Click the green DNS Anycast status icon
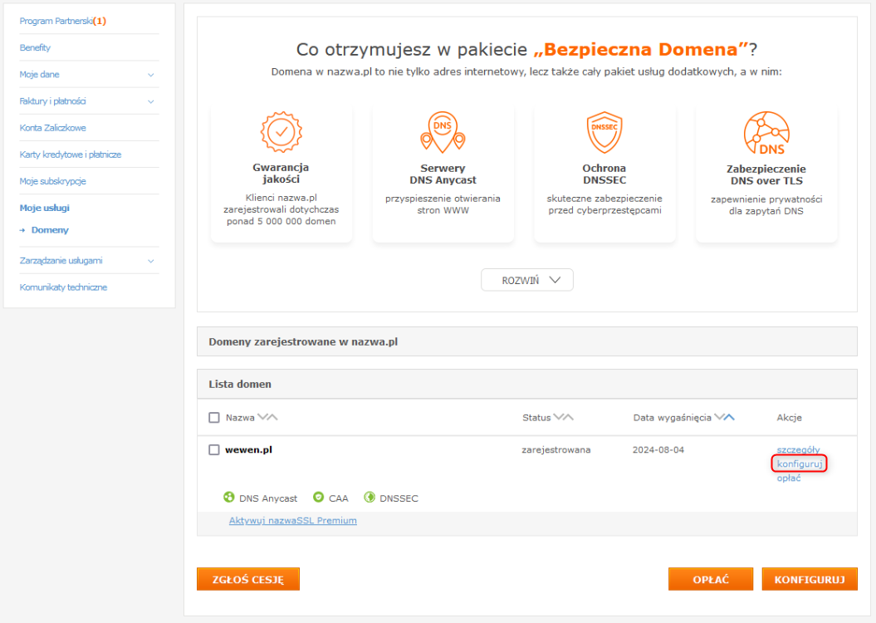Screen dimensions: 876x623 (228, 498)
